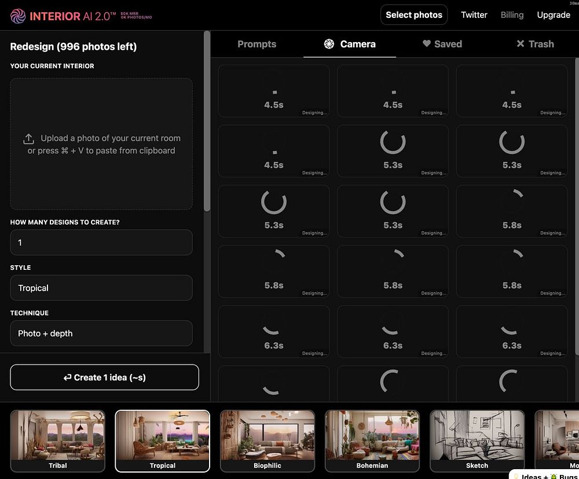Viewport: 579px width, 479px height.
Task: Open the number of designs dropdown
Action: coord(101,243)
